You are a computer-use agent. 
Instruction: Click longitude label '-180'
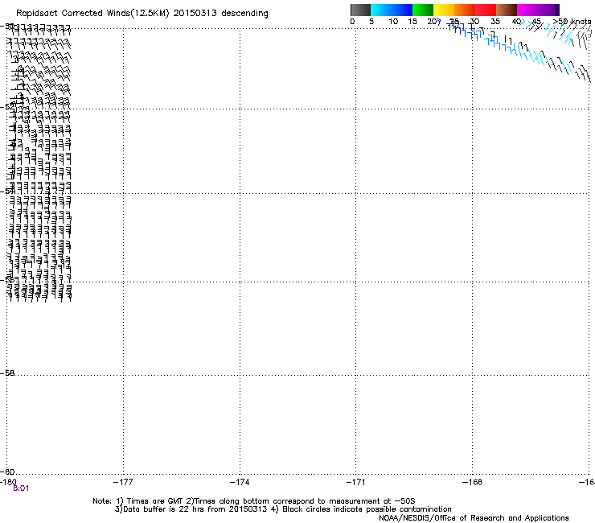(8, 482)
